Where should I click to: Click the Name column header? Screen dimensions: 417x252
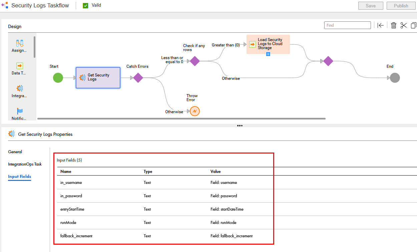(66, 172)
